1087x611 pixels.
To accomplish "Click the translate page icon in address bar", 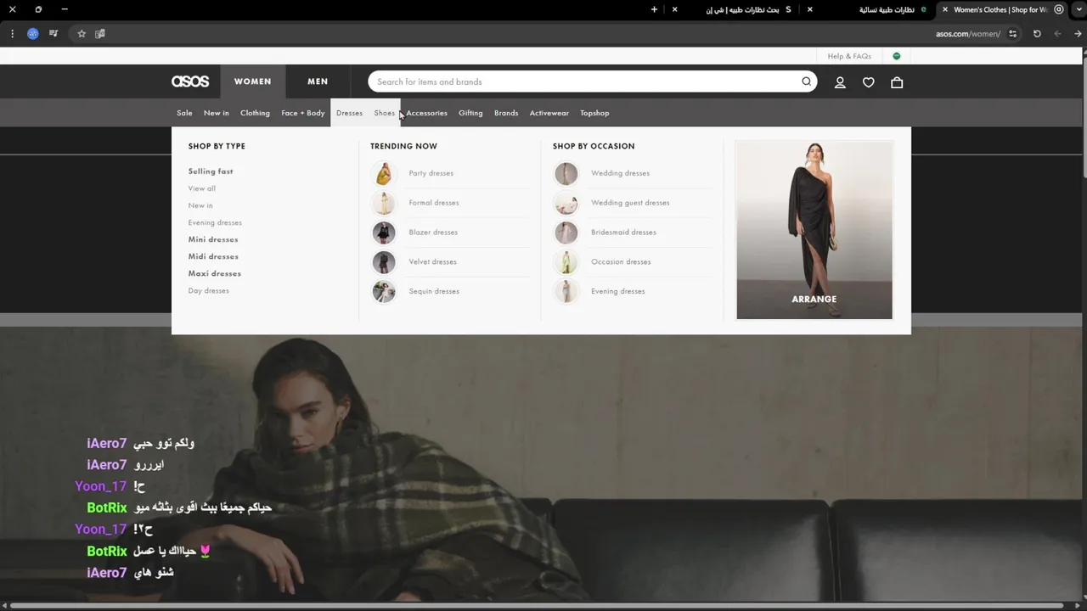I will point(100,34).
